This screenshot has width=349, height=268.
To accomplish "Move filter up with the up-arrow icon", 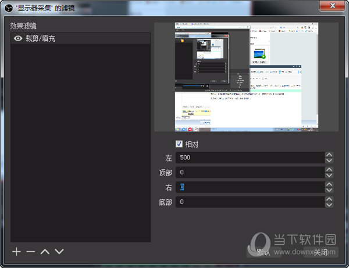I will click(x=45, y=252).
